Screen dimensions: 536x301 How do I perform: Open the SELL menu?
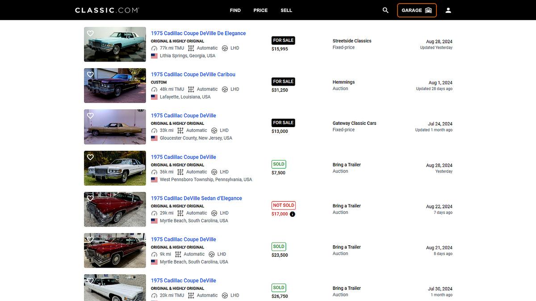coord(286,10)
